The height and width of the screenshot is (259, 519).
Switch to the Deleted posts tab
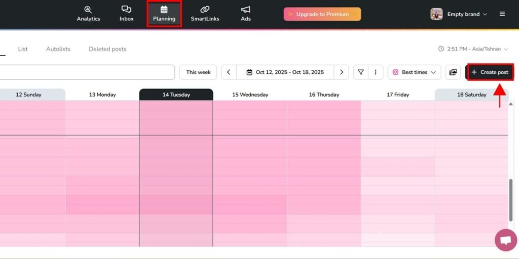(x=107, y=49)
